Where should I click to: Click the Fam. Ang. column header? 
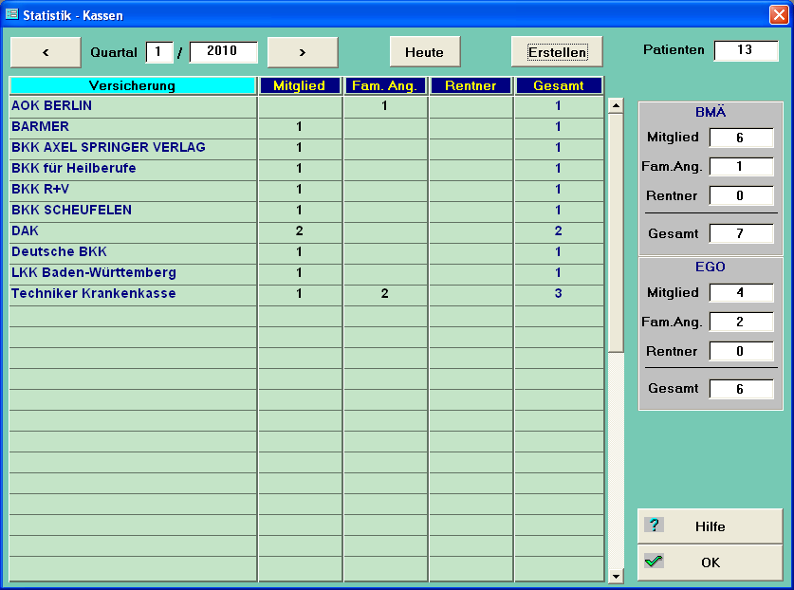385,85
